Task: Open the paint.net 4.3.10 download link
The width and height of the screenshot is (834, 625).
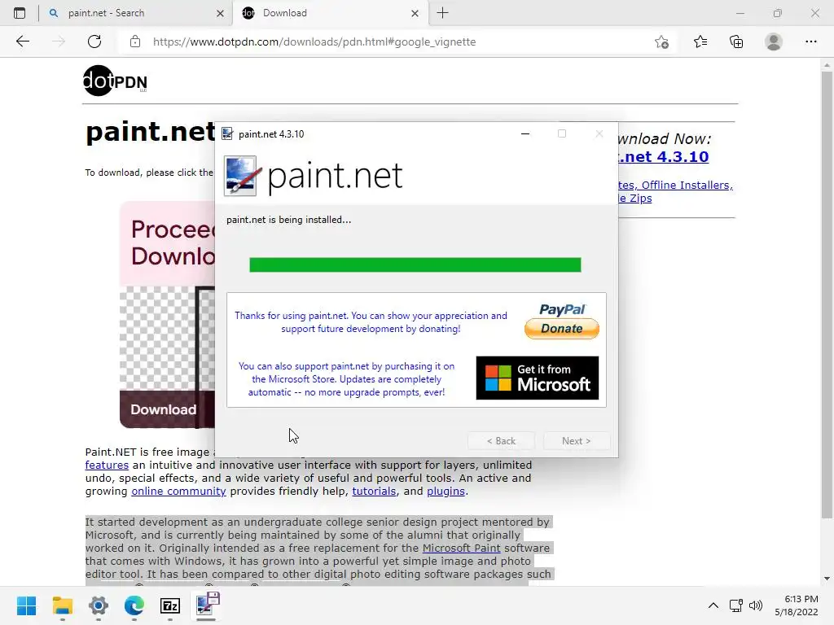Action: (x=663, y=157)
